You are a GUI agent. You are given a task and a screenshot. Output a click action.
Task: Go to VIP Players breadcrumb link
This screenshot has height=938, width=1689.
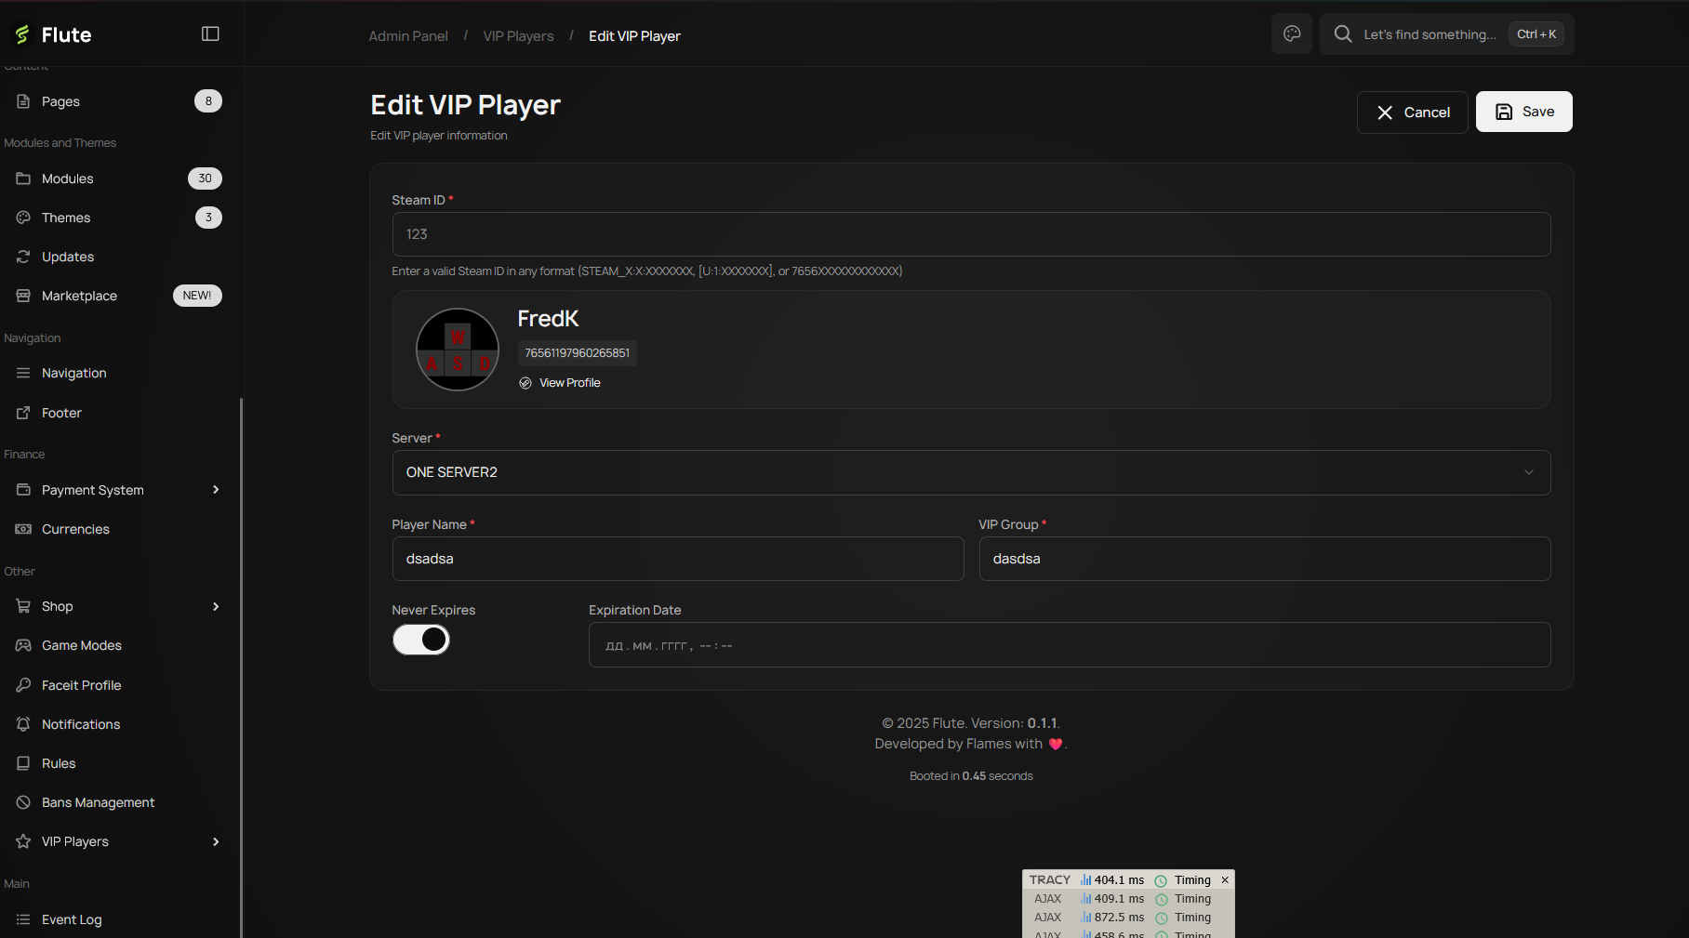tap(518, 35)
